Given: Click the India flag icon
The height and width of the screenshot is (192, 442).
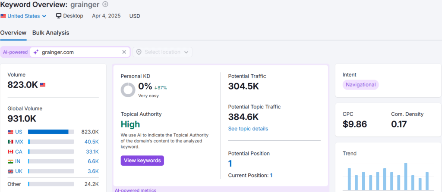Looking at the screenshot, I should coord(10,161).
